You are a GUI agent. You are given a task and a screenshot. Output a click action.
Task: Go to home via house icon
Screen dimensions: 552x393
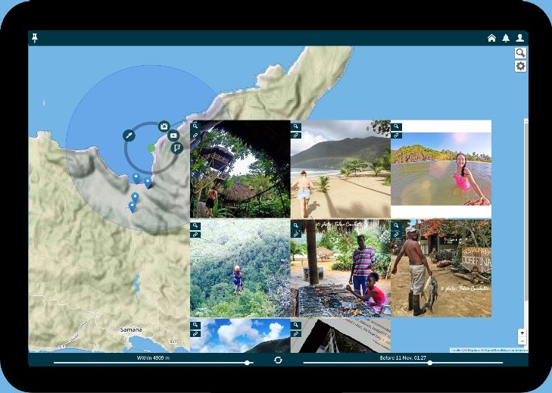click(x=491, y=38)
